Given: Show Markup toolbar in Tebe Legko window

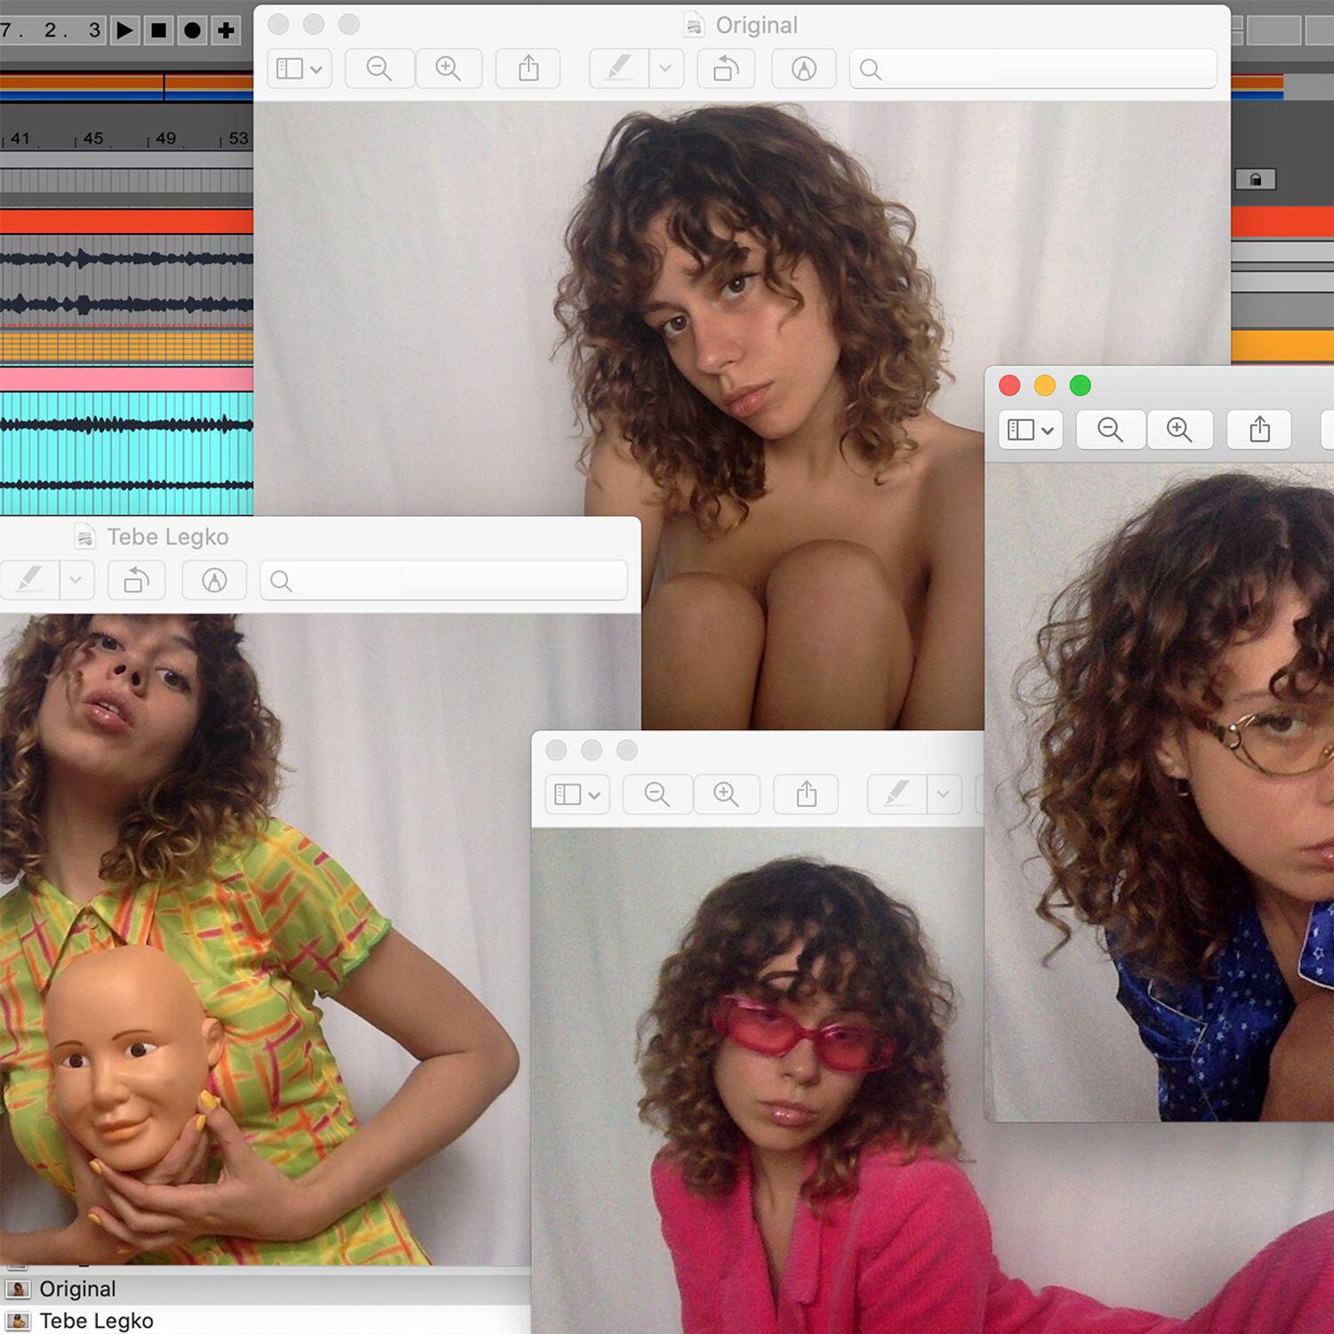Looking at the screenshot, I should 214,581.
